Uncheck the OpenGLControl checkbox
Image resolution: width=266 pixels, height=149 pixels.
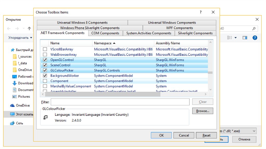point(45,60)
